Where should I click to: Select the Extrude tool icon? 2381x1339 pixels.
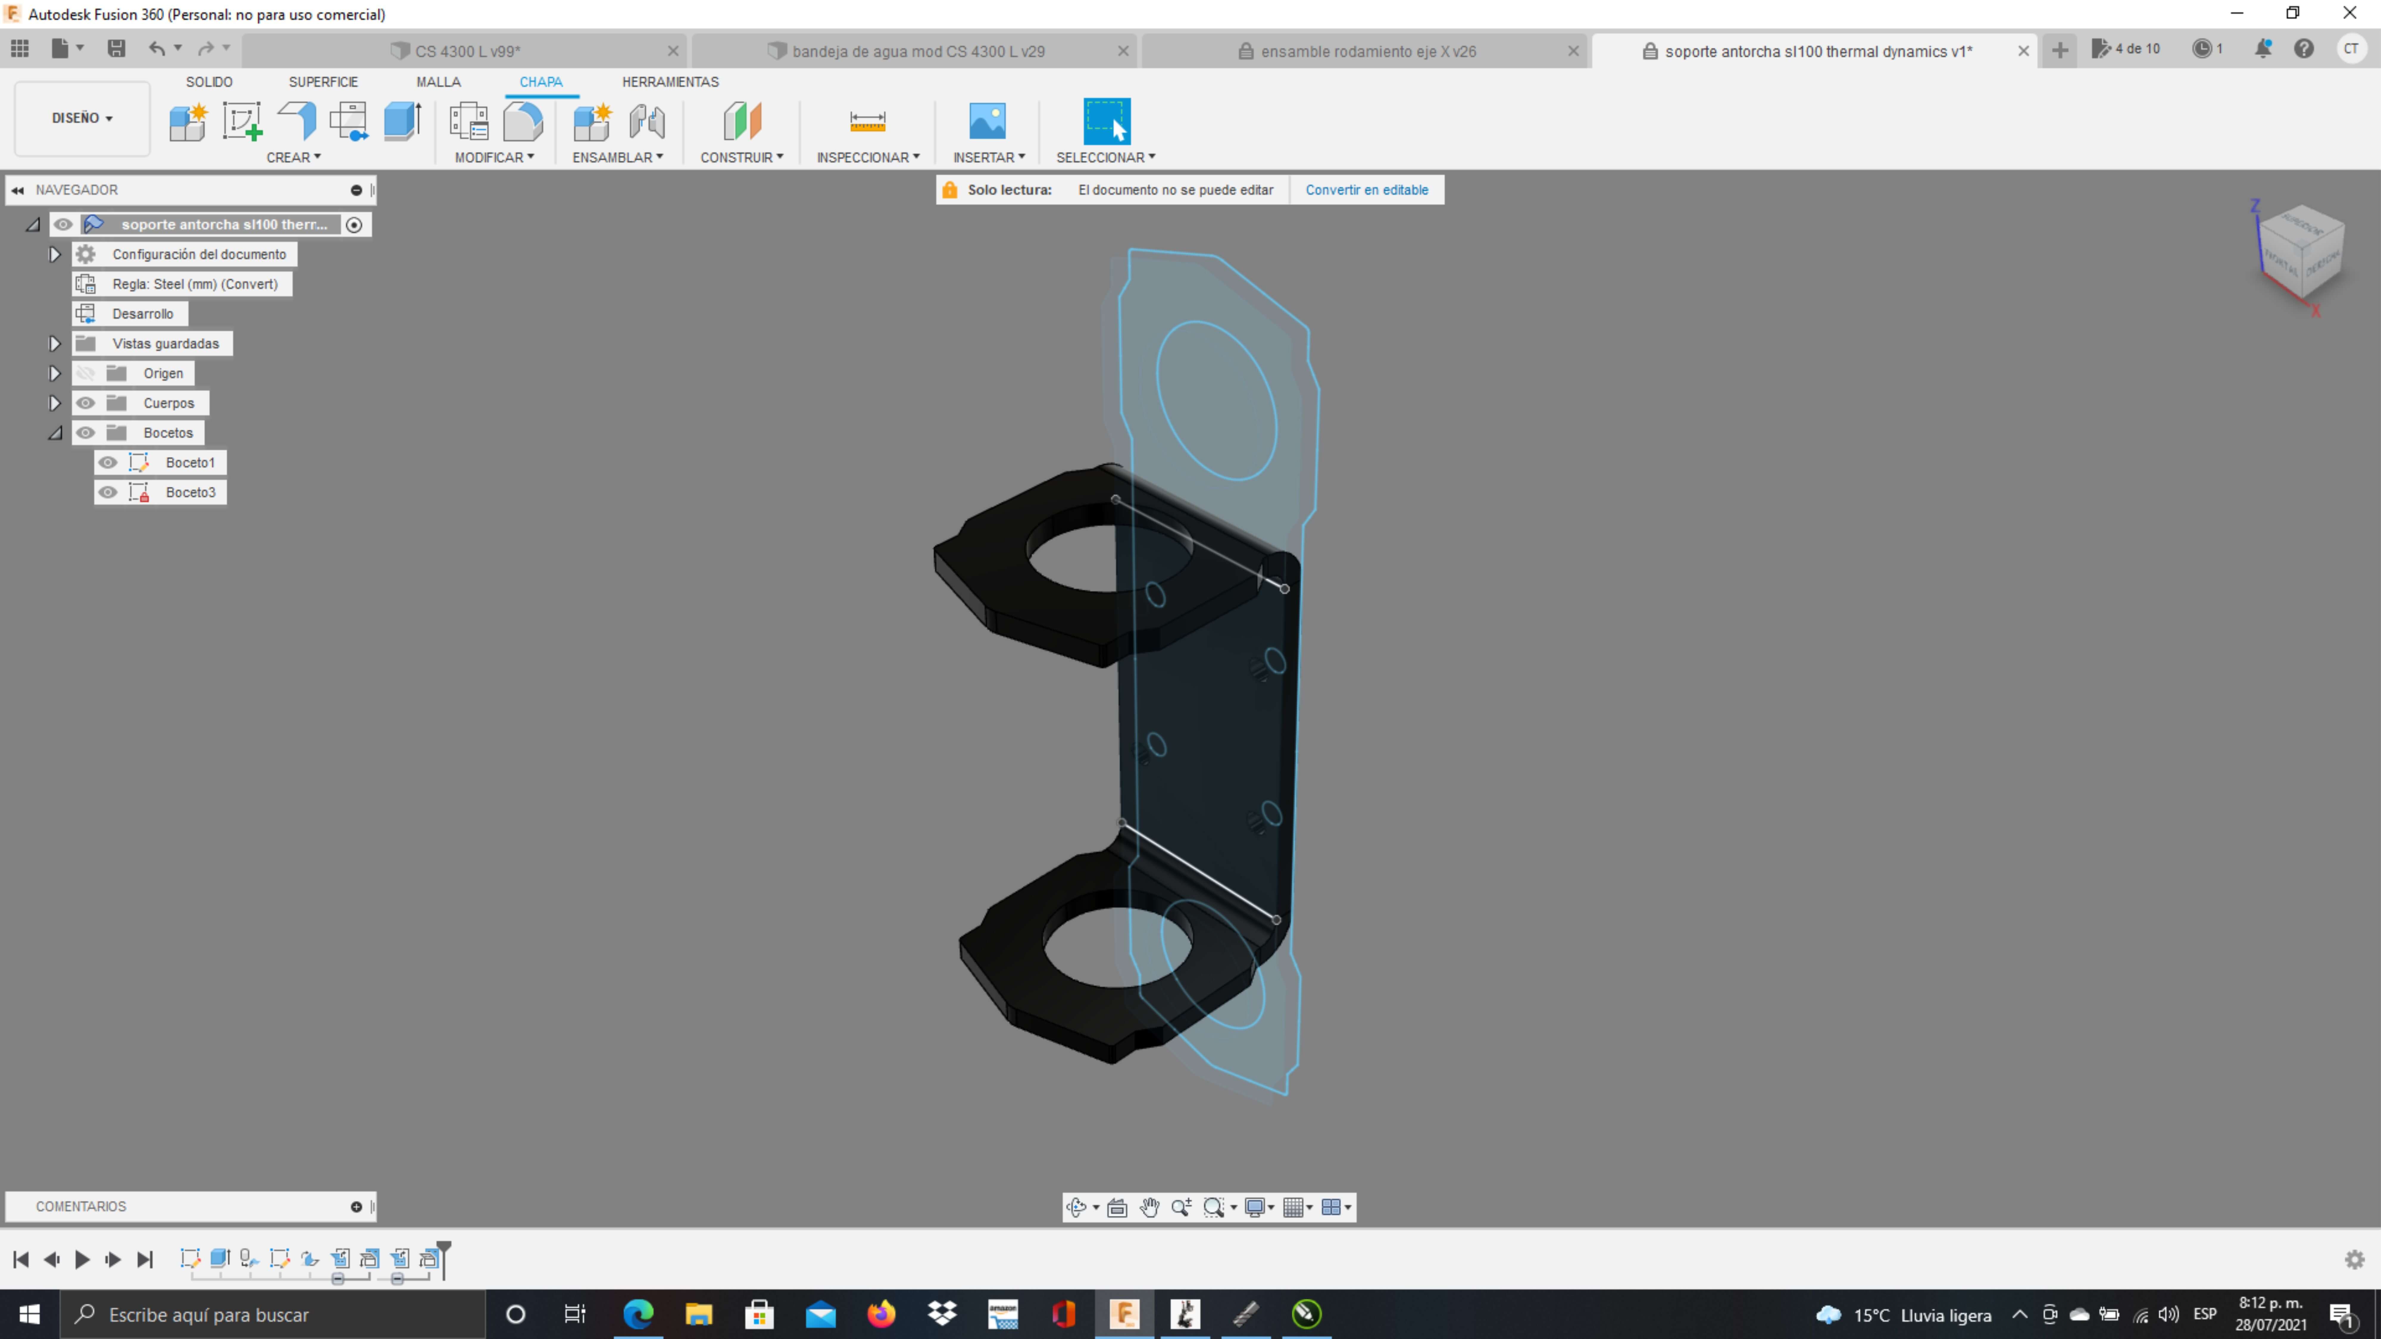(x=402, y=121)
